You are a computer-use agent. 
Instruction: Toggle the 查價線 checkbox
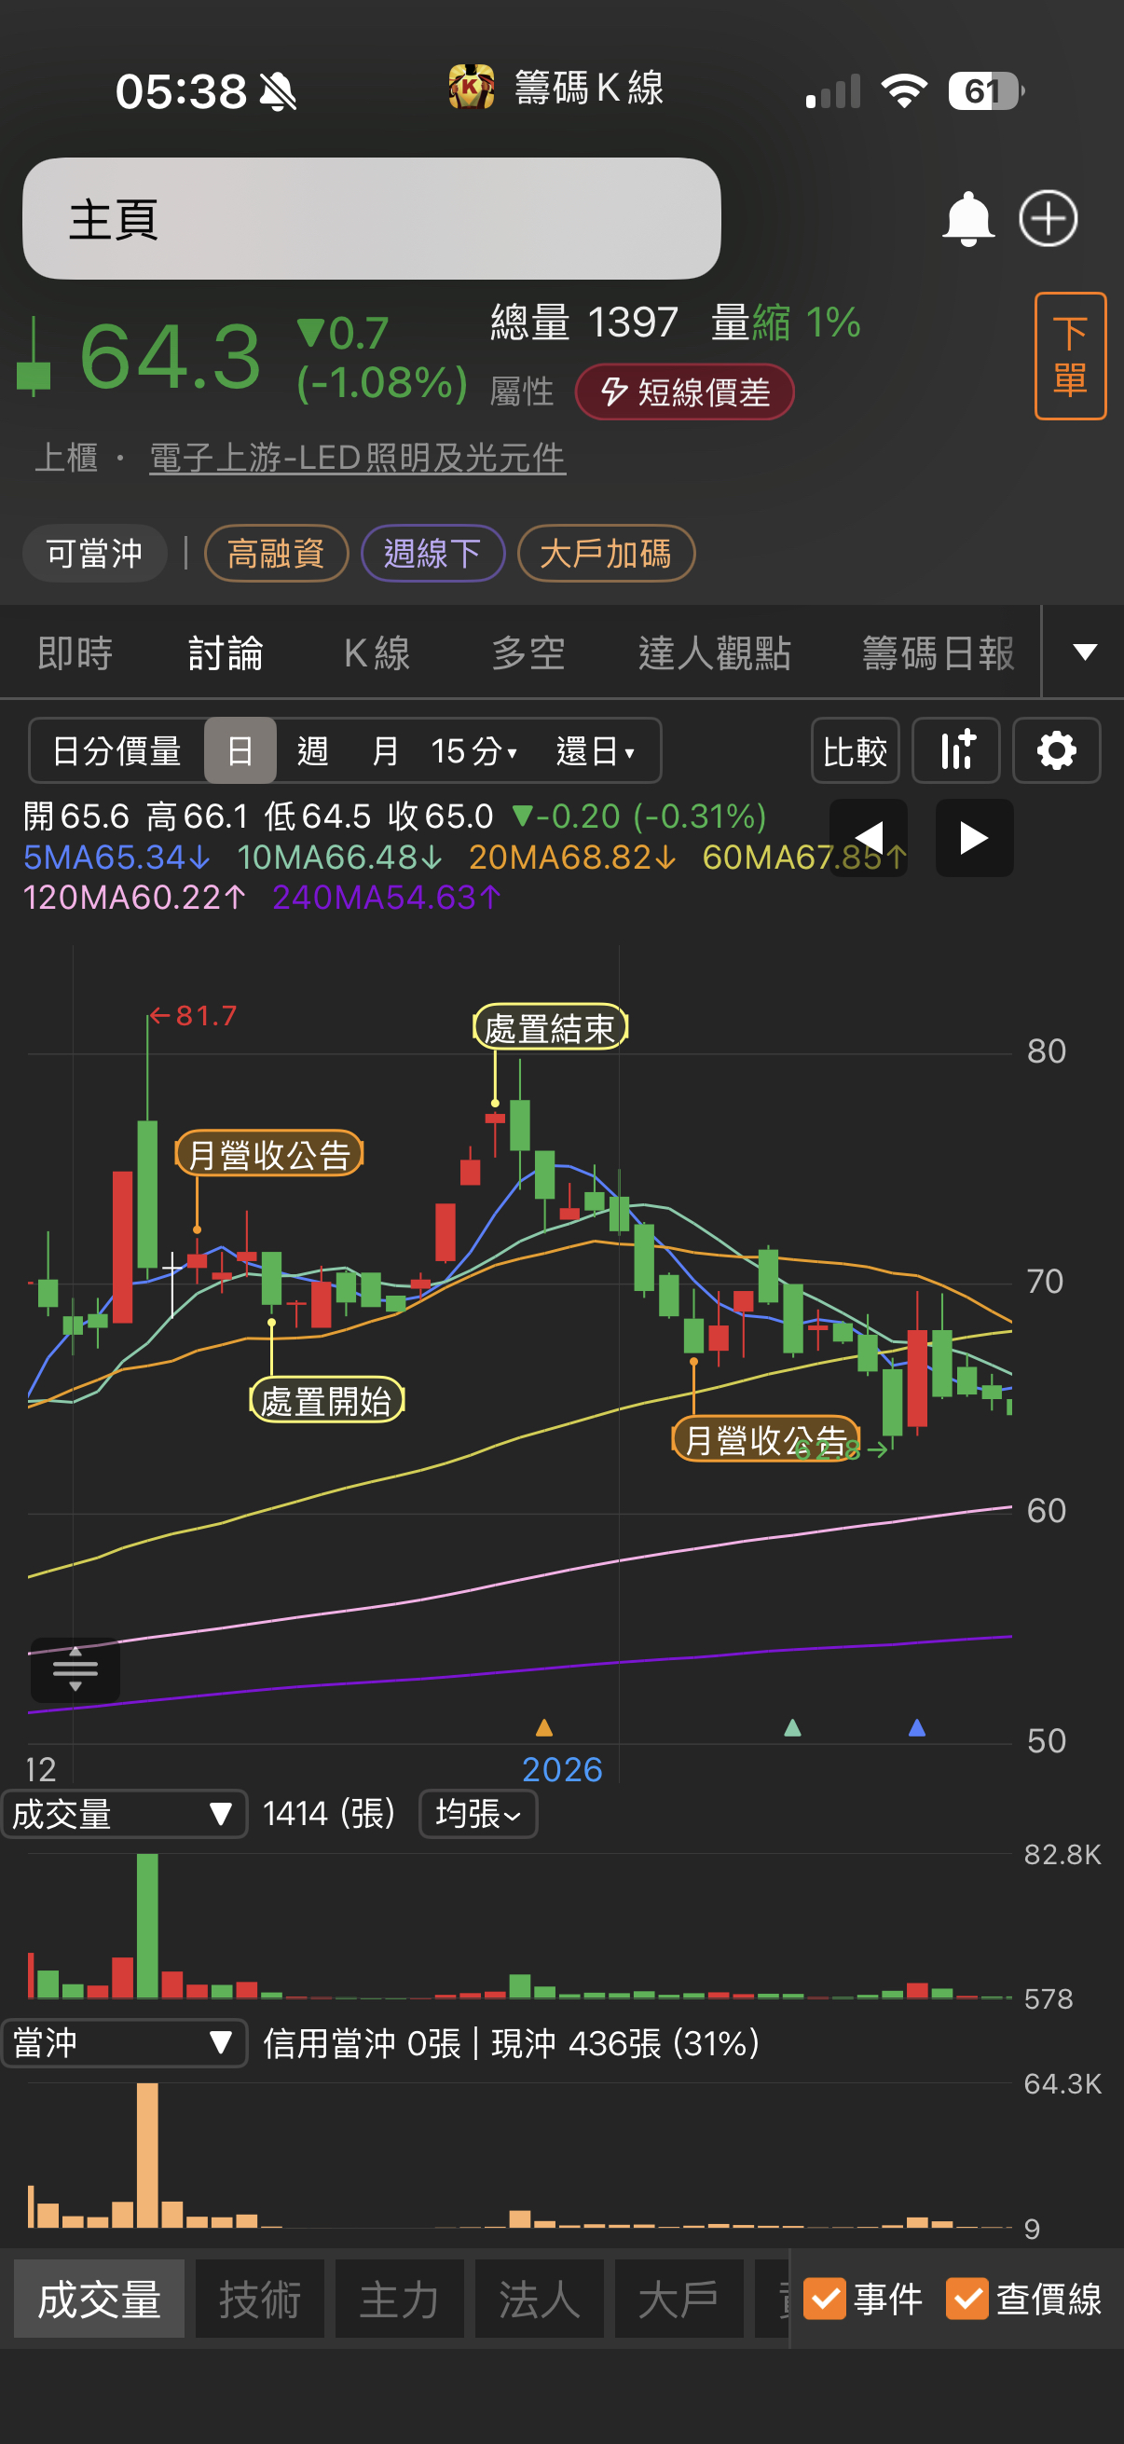pyautogui.click(x=966, y=2299)
